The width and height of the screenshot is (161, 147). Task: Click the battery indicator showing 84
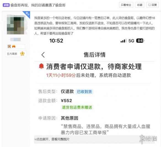[140, 41]
